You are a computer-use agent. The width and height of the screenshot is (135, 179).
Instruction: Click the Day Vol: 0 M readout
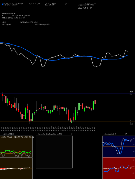(x=85, y=8)
